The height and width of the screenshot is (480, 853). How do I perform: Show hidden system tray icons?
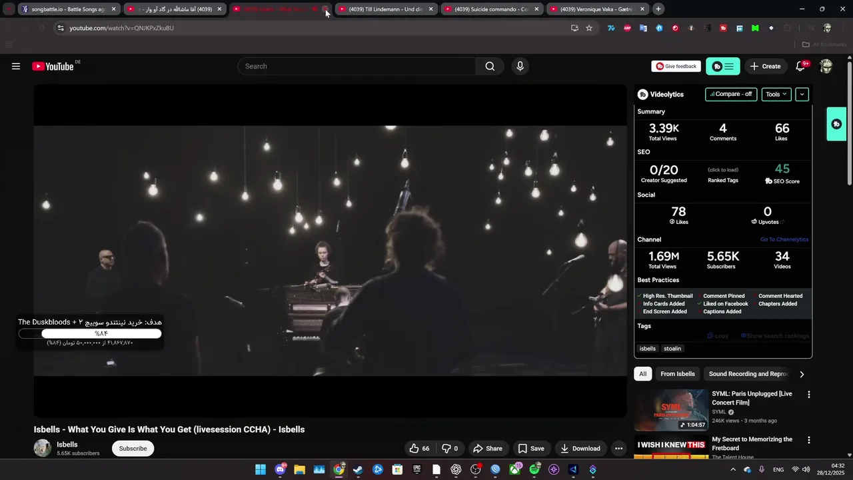tap(733, 469)
